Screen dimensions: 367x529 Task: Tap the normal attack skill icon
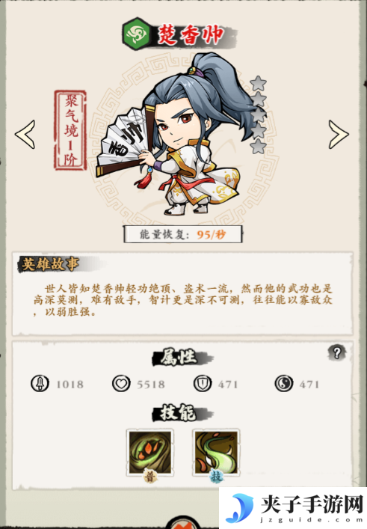coord(150,453)
